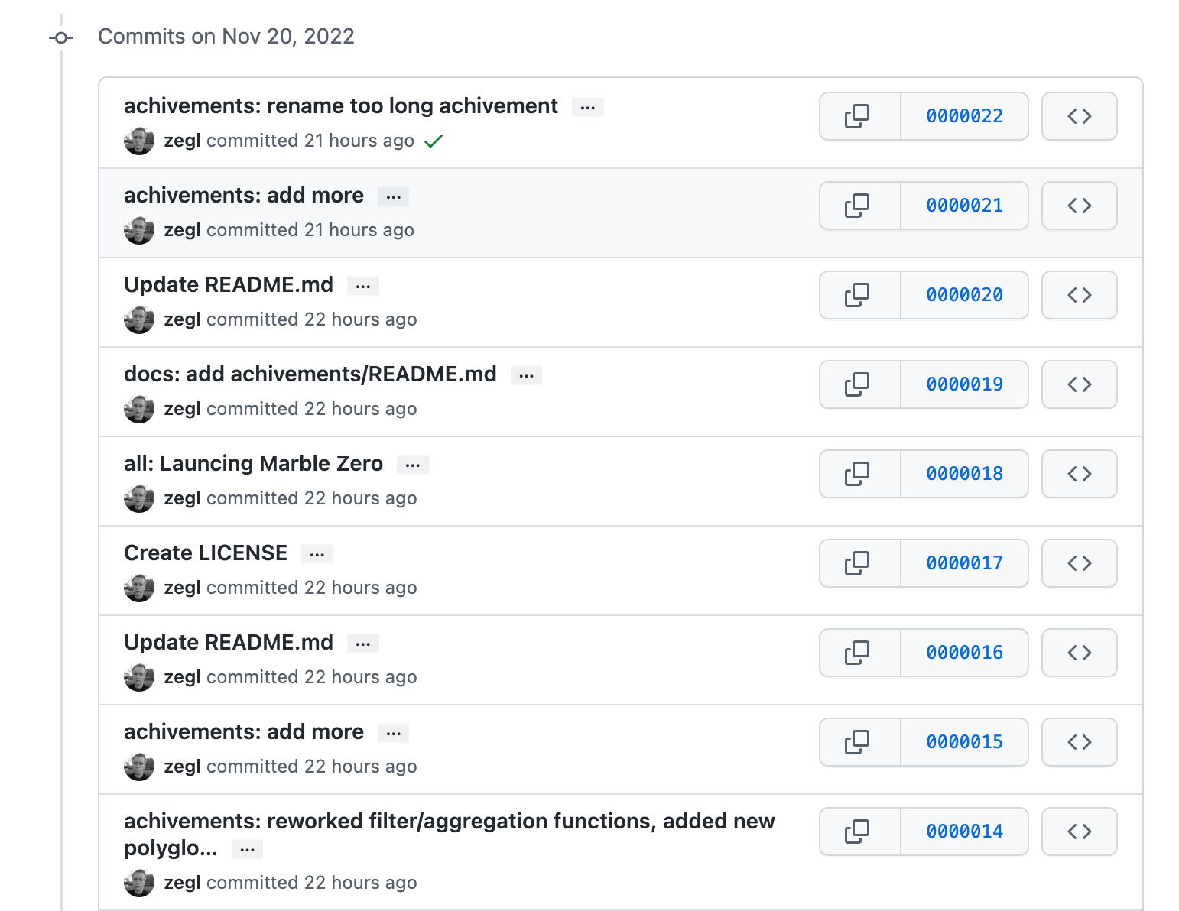Browse repository at commit 0000017
1179x911 pixels.
(x=1079, y=563)
